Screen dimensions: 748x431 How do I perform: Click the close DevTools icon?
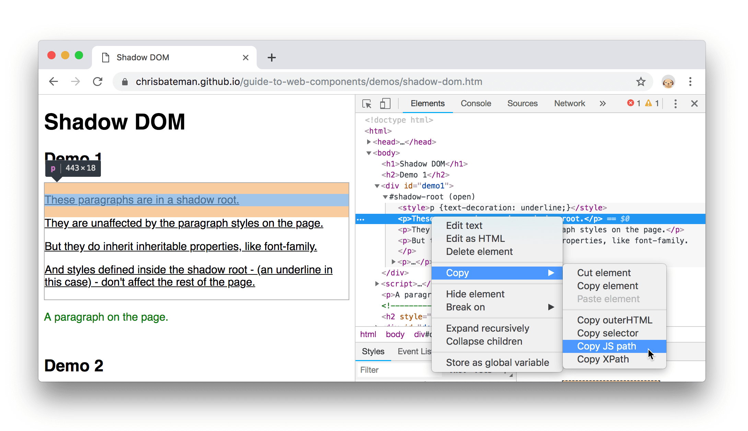point(694,103)
